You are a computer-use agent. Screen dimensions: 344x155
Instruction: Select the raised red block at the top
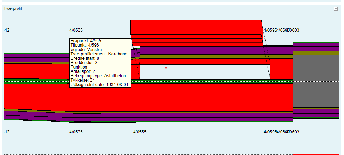196,27
